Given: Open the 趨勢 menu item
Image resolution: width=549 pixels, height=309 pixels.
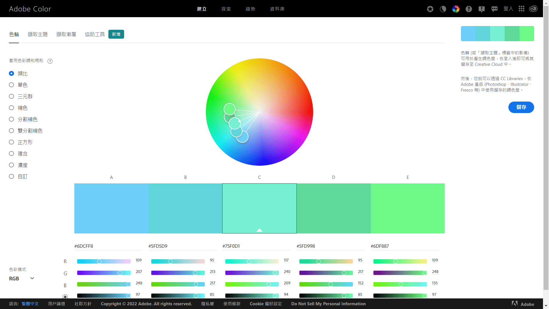Looking at the screenshot, I should [x=250, y=9].
